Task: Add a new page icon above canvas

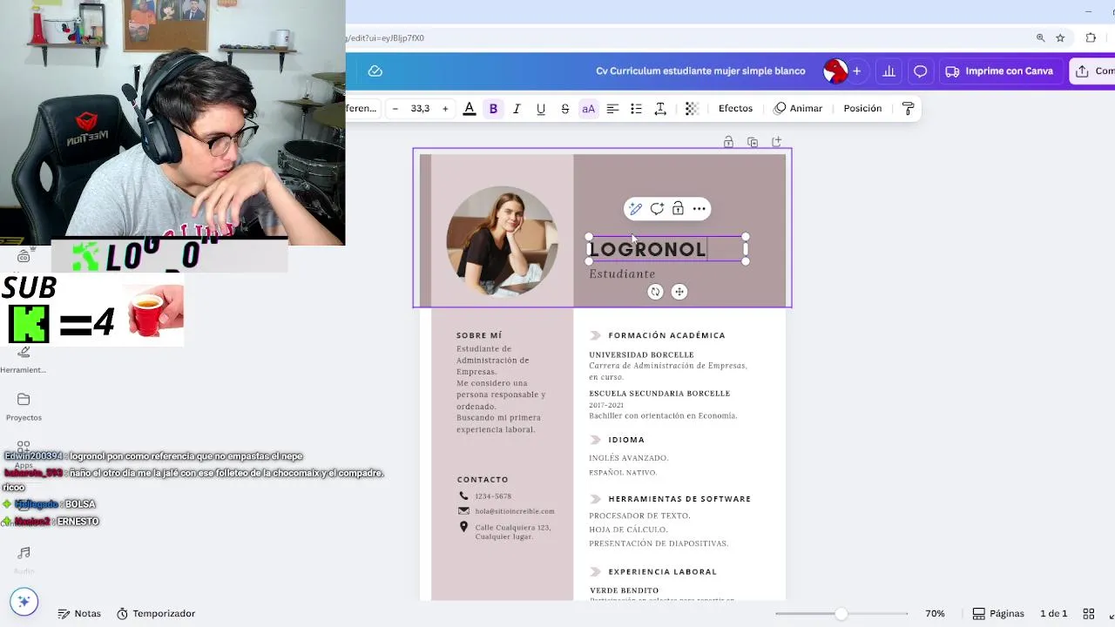Action: tap(776, 142)
